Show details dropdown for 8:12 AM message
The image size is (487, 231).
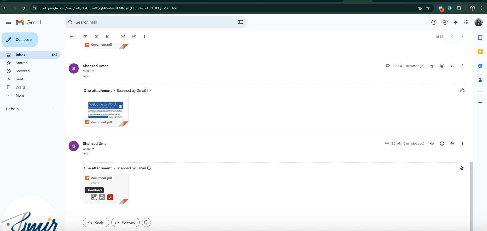pos(93,71)
